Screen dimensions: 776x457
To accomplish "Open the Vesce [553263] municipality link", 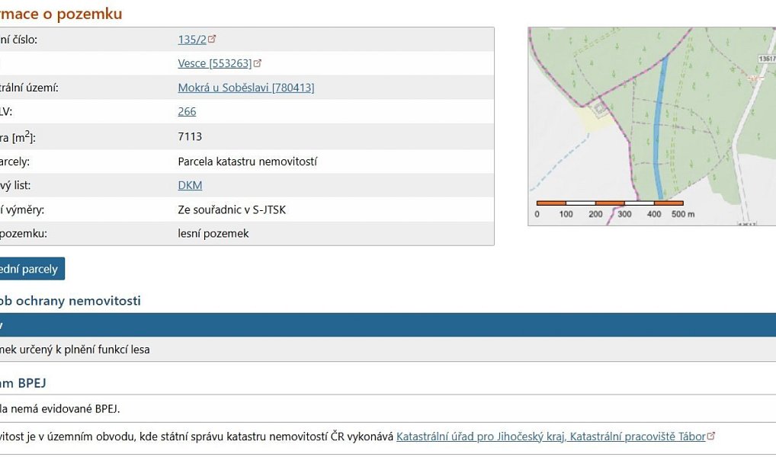I will pyautogui.click(x=215, y=63).
